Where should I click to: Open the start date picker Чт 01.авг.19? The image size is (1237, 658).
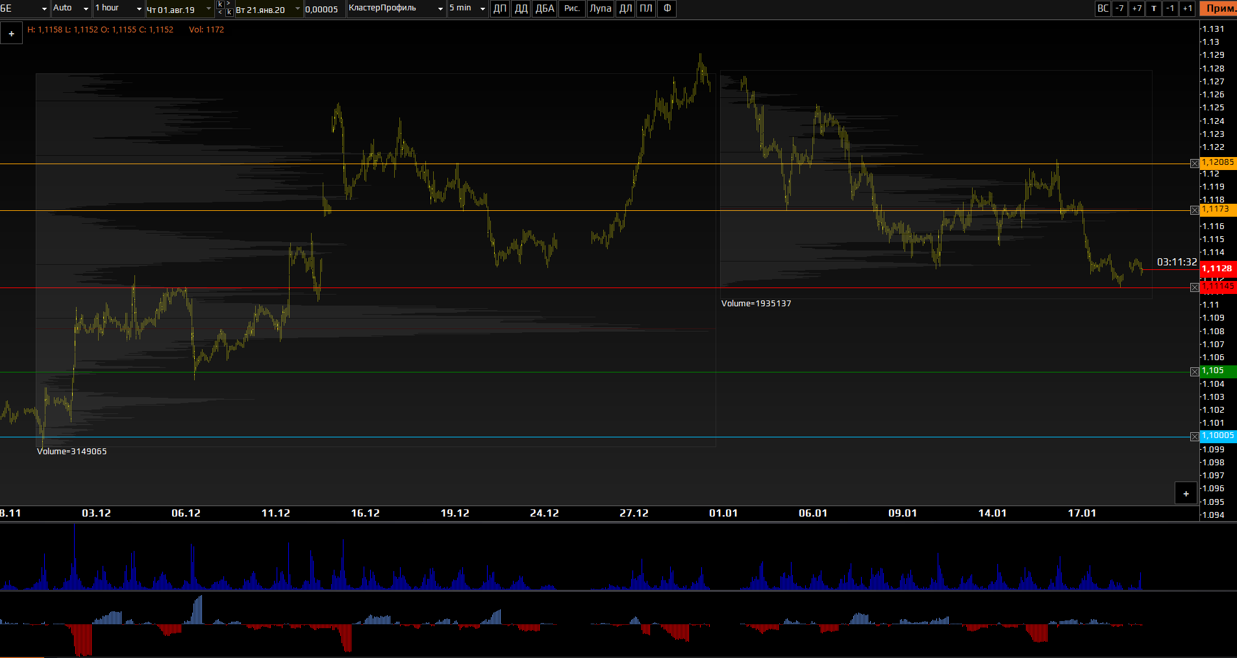coord(180,10)
